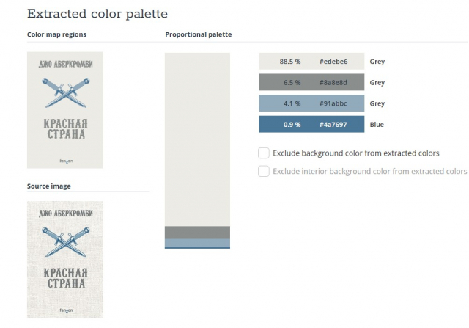Image resolution: width=469 pixels, height=328 pixels.
Task: Enable Exclude background color from extracted colors
Action: click(264, 153)
